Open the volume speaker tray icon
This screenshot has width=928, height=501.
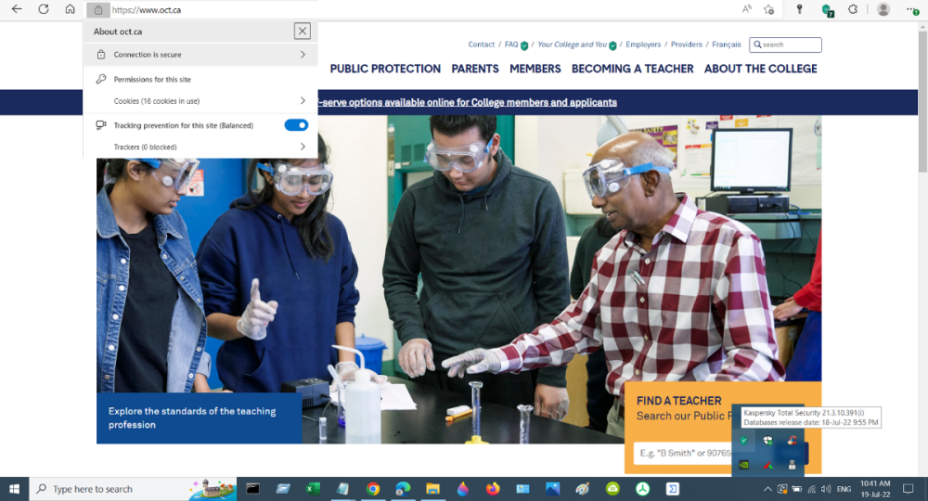tap(826, 489)
